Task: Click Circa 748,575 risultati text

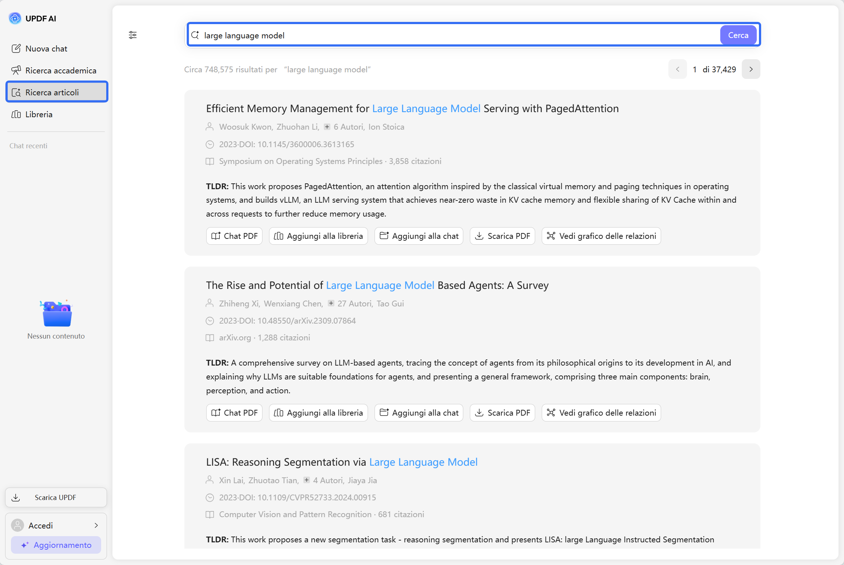Action: pyautogui.click(x=231, y=69)
